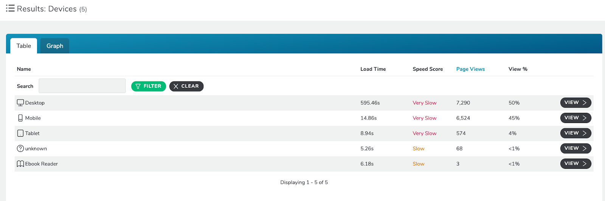Image resolution: width=605 pixels, height=201 pixels.
Task: Click the green FILTER button
Action: pyautogui.click(x=149, y=86)
